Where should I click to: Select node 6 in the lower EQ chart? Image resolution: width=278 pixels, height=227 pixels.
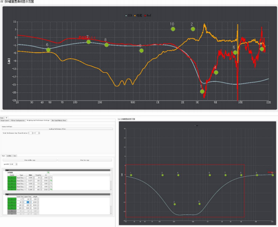[210, 175]
